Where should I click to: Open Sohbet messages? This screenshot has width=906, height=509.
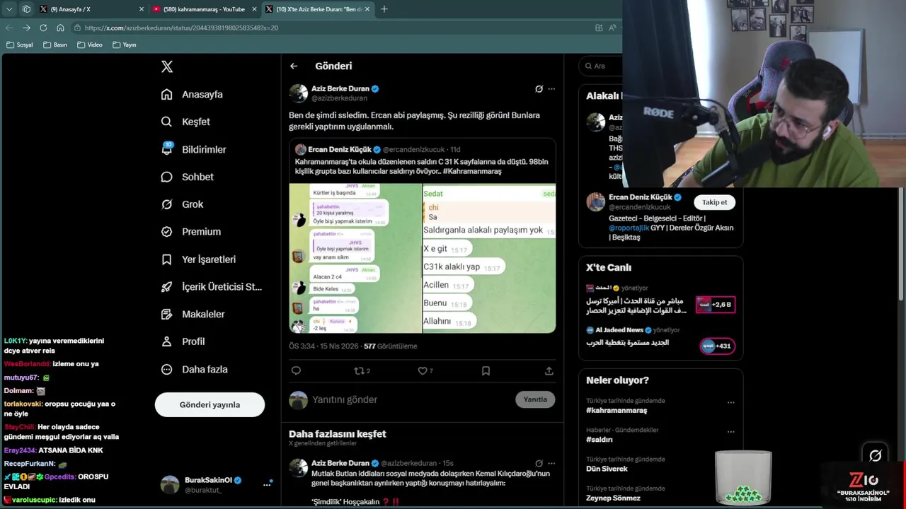(187, 177)
